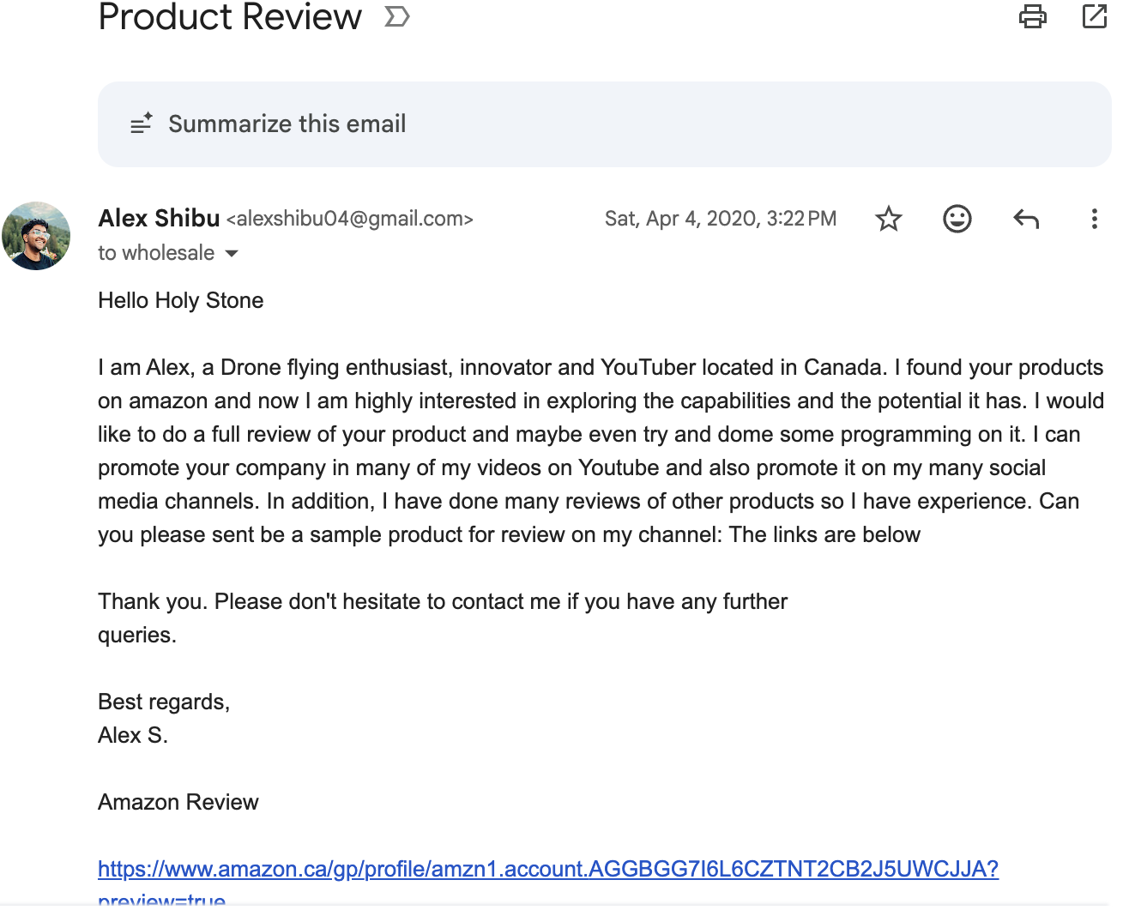
Task: Click the sparkle summarize icon
Action: (x=142, y=124)
